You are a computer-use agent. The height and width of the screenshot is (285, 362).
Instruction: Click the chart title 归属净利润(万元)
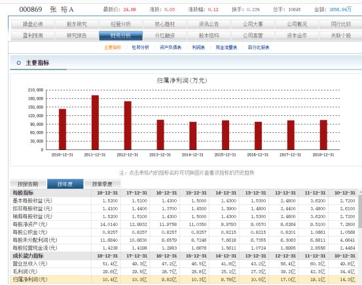182,81
